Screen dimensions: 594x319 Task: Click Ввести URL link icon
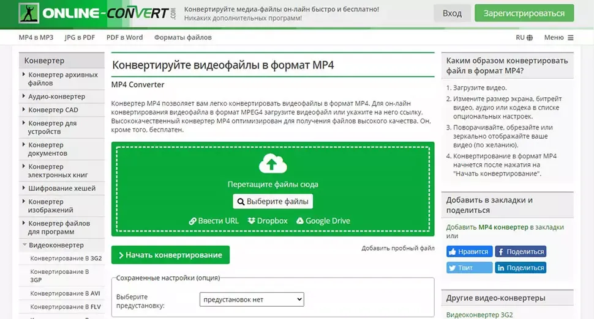pos(193,221)
